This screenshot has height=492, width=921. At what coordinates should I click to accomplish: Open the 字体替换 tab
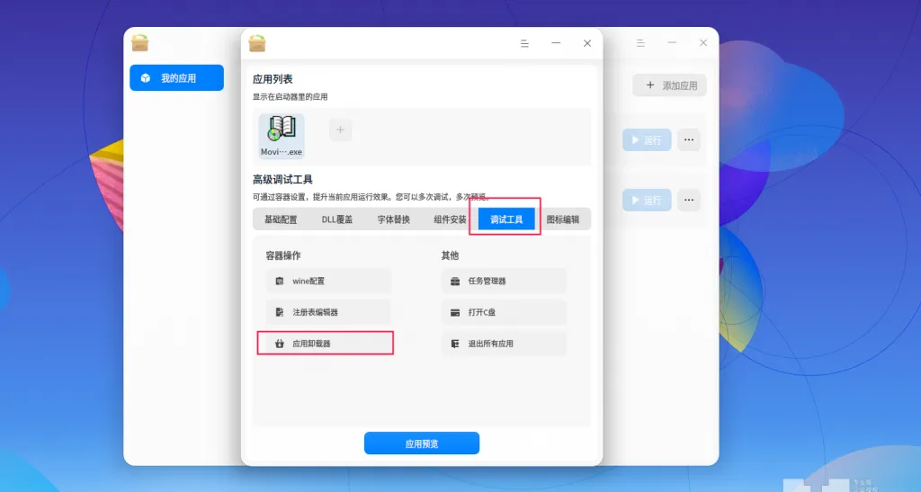pyautogui.click(x=394, y=219)
